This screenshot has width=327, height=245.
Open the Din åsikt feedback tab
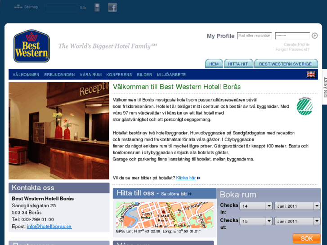(325, 87)
